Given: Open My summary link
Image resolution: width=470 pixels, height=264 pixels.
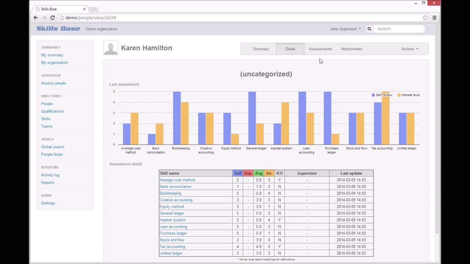Looking at the screenshot, I should click(52, 55).
